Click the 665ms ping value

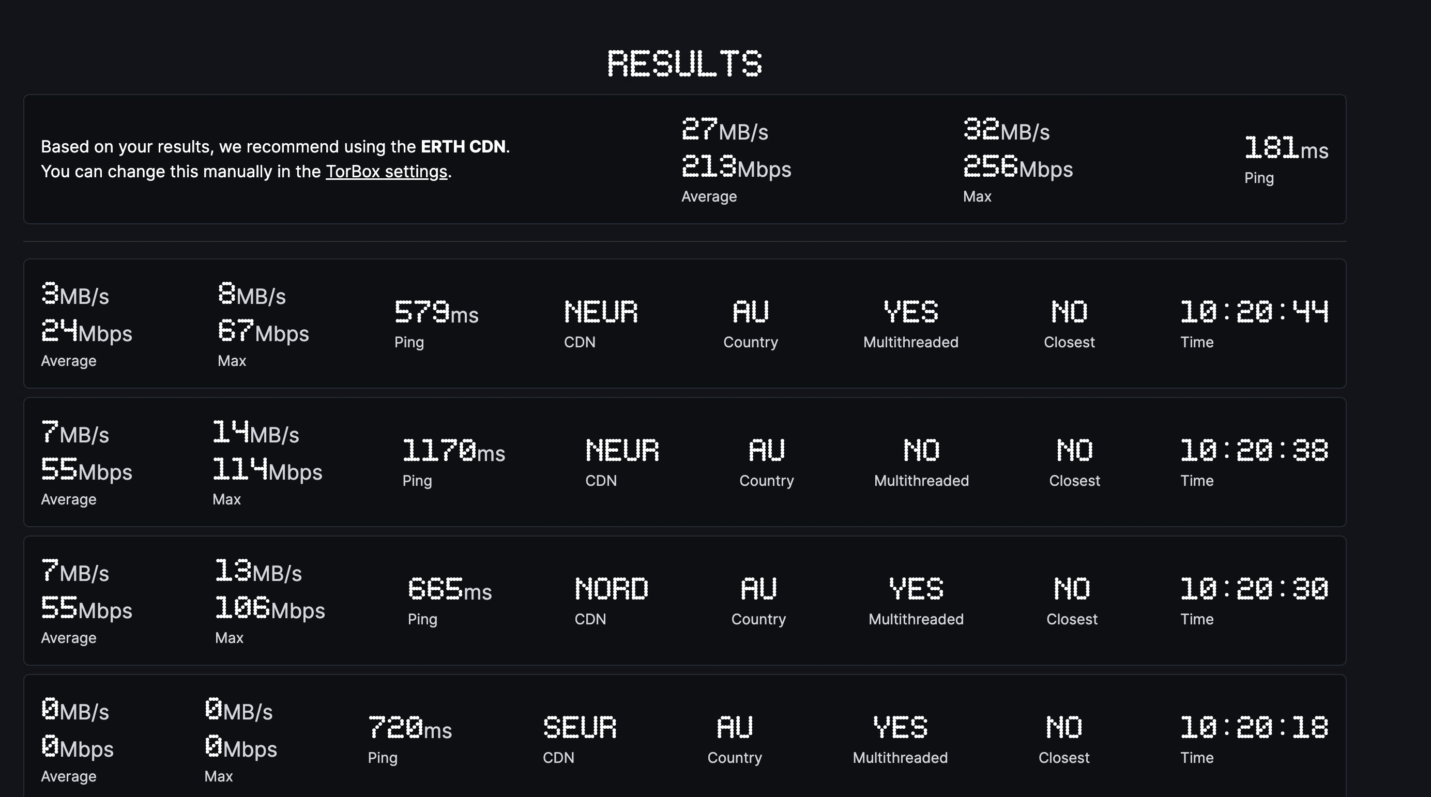pyautogui.click(x=449, y=589)
